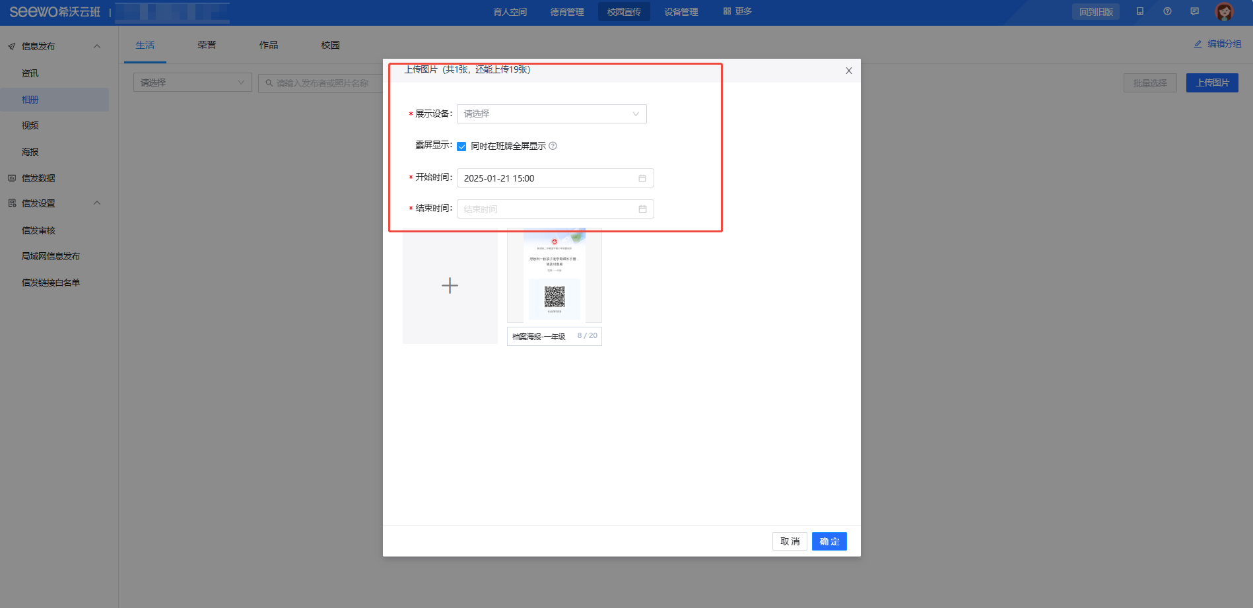Click the calendar icon in start time field
Viewport: 1253px width, 608px height.
pyautogui.click(x=642, y=178)
